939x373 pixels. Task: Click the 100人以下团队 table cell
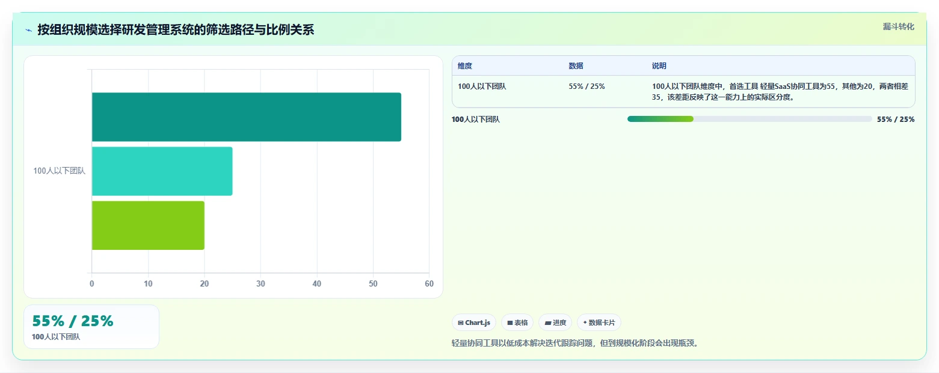(x=482, y=86)
